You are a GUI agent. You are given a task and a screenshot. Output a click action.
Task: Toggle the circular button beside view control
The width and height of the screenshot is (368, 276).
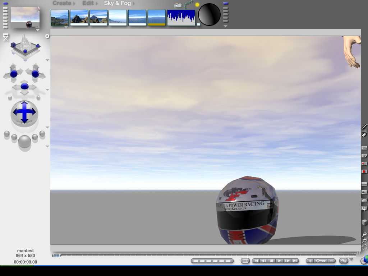coord(47,36)
